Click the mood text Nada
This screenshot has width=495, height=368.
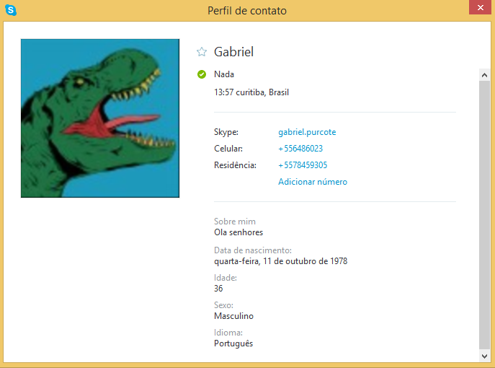[x=224, y=74]
